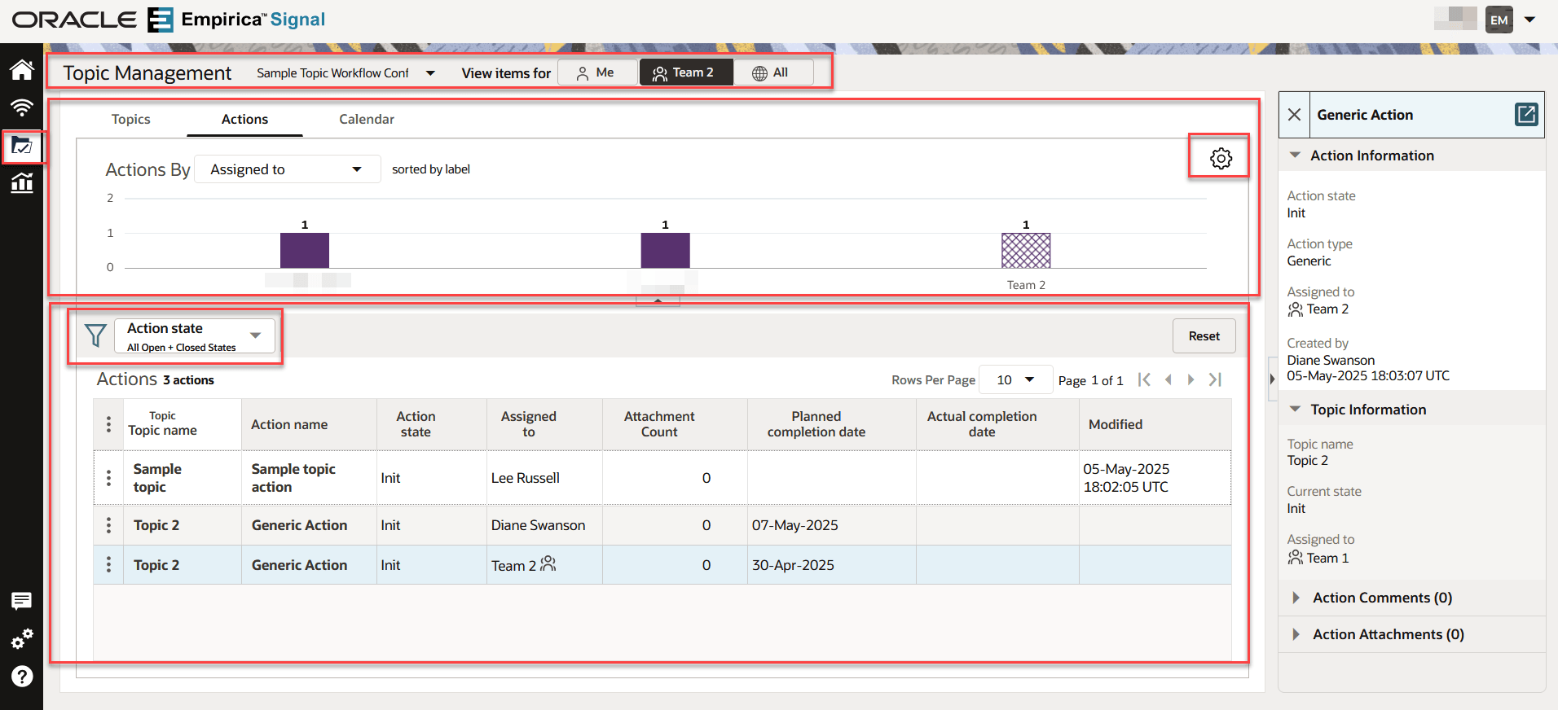
Task: Collapse the right detail panel handle
Action: click(x=1271, y=379)
